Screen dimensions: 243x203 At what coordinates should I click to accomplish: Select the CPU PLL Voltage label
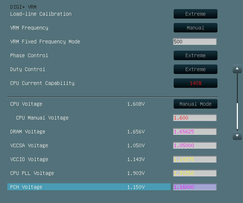pyautogui.click(x=32, y=173)
